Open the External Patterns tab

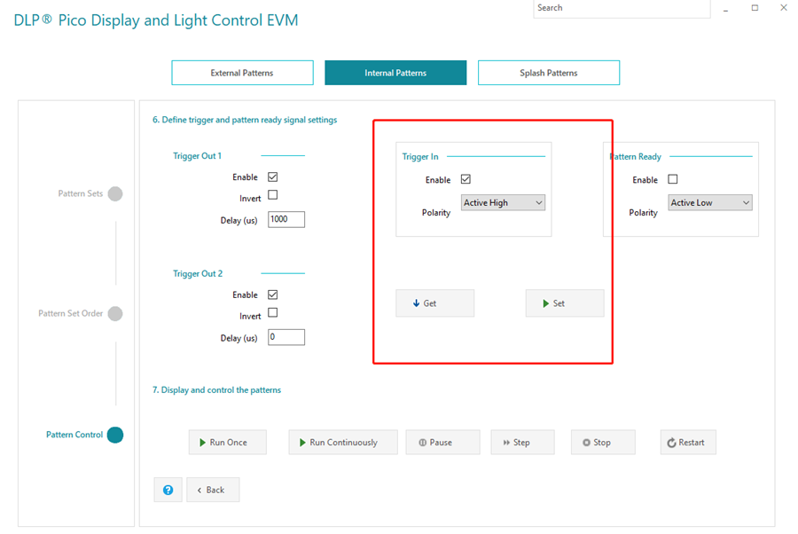242,73
